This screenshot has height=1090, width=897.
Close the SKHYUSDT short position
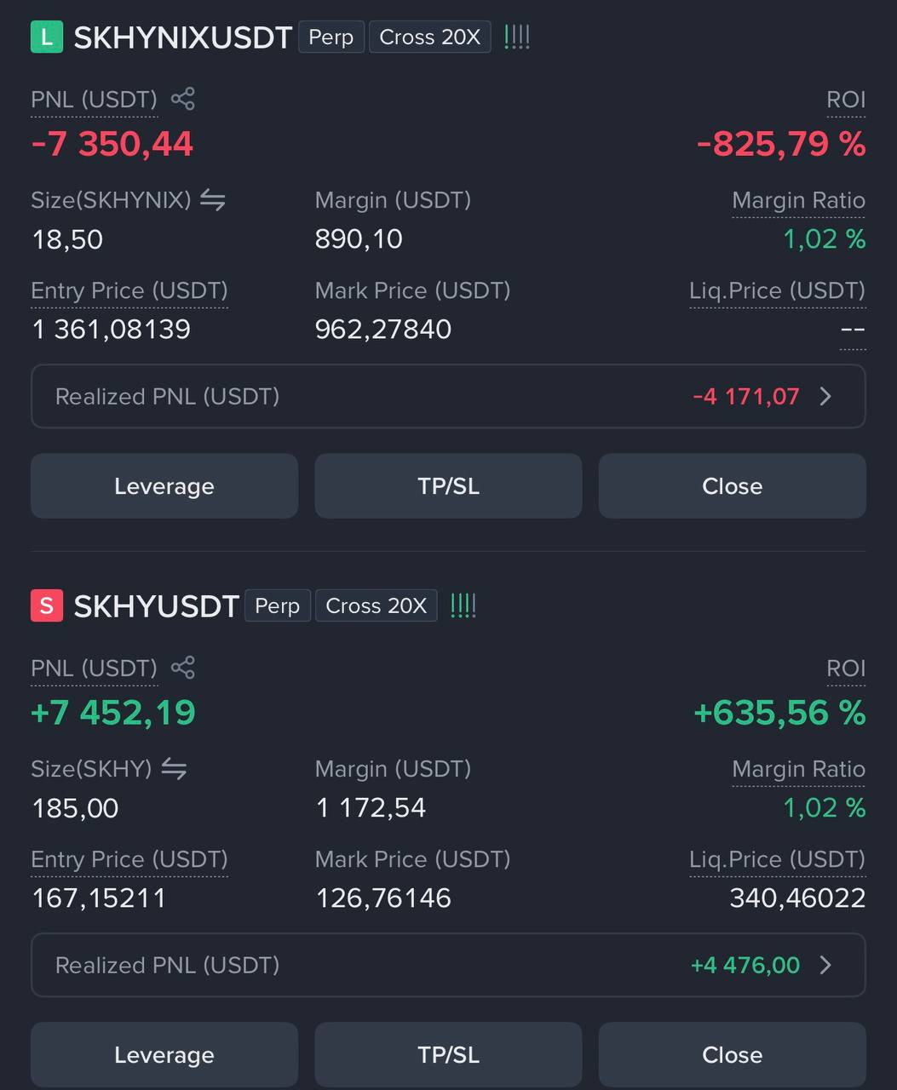point(733,1055)
